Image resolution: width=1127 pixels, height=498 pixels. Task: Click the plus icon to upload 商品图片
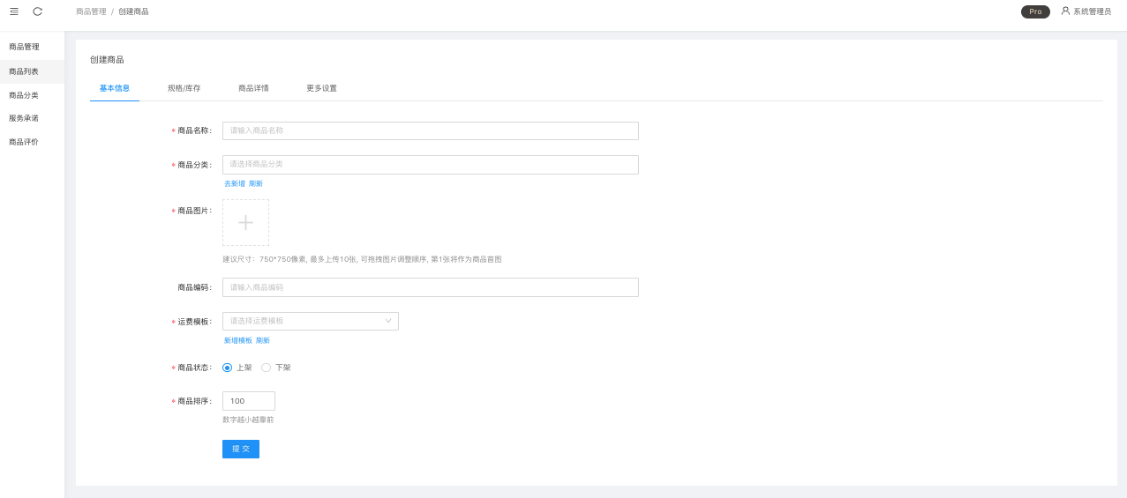245,222
